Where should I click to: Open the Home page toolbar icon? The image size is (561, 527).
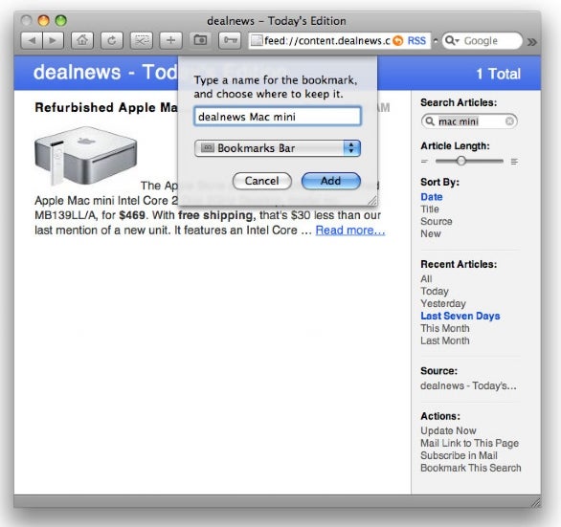82,41
